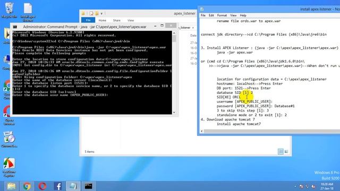Click the "3 to skip this step" line

(243, 110)
